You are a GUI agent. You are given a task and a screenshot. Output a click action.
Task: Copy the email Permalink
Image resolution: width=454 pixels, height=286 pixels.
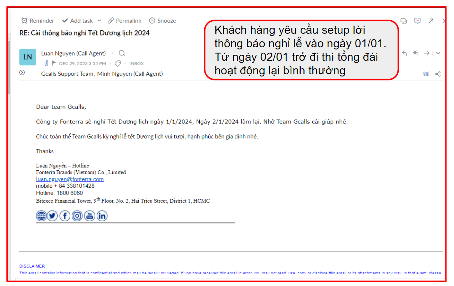124,21
